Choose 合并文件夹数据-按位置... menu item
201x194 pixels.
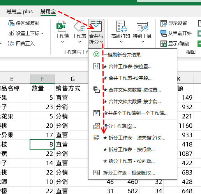tap(132, 90)
